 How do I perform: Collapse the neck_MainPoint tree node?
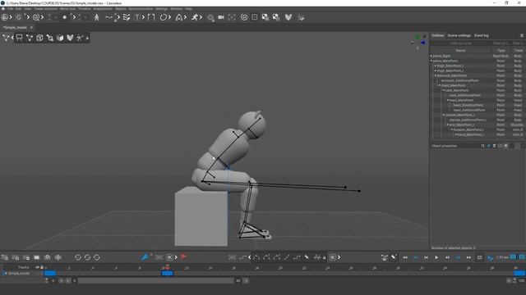(444, 90)
